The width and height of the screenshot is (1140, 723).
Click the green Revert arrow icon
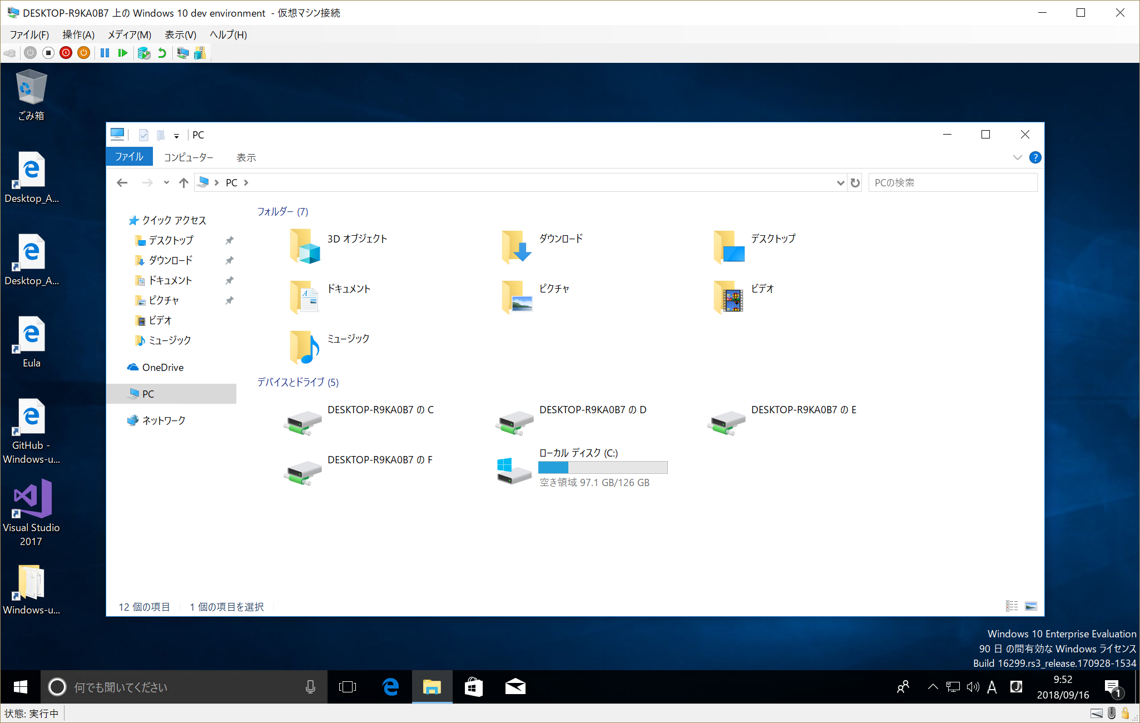[x=162, y=53]
